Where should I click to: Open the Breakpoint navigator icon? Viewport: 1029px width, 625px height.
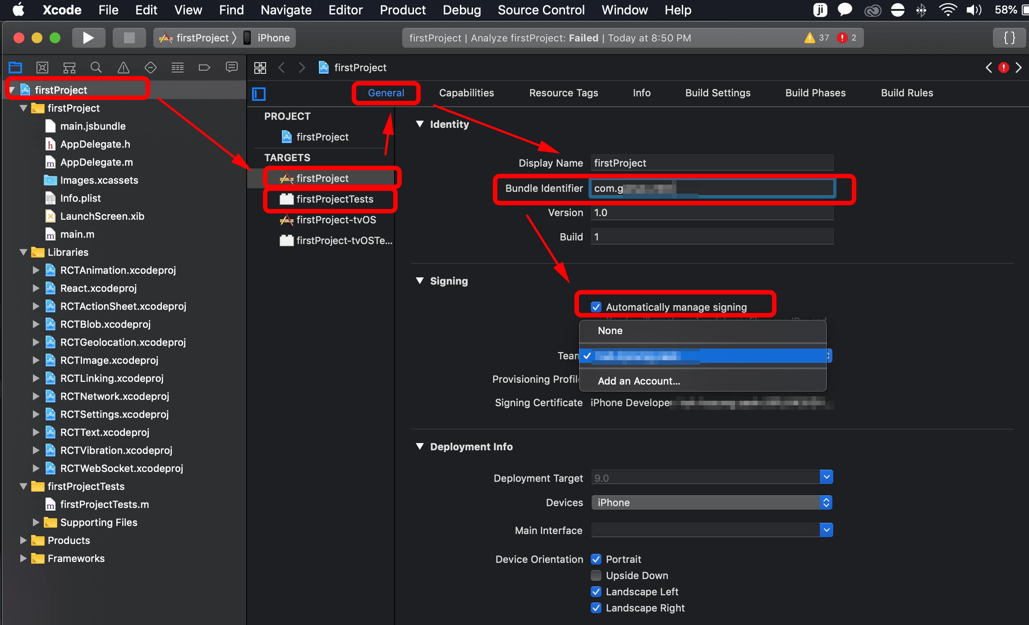pyautogui.click(x=204, y=68)
